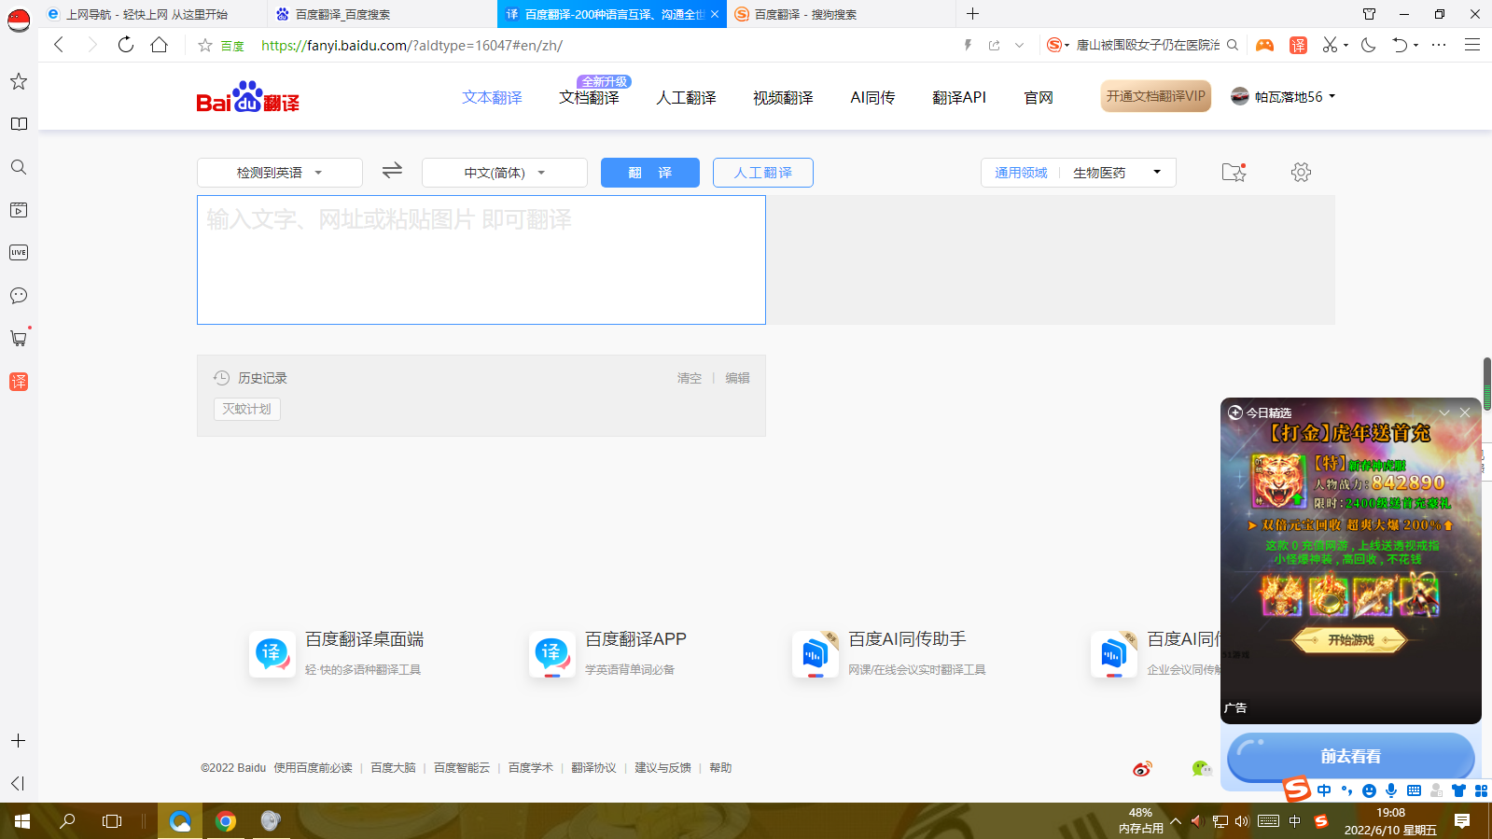Image resolution: width=1492 pixels, height=839 pixels.
Task: Click the search magnifier in browser search box
Action: pos(1233,45)
